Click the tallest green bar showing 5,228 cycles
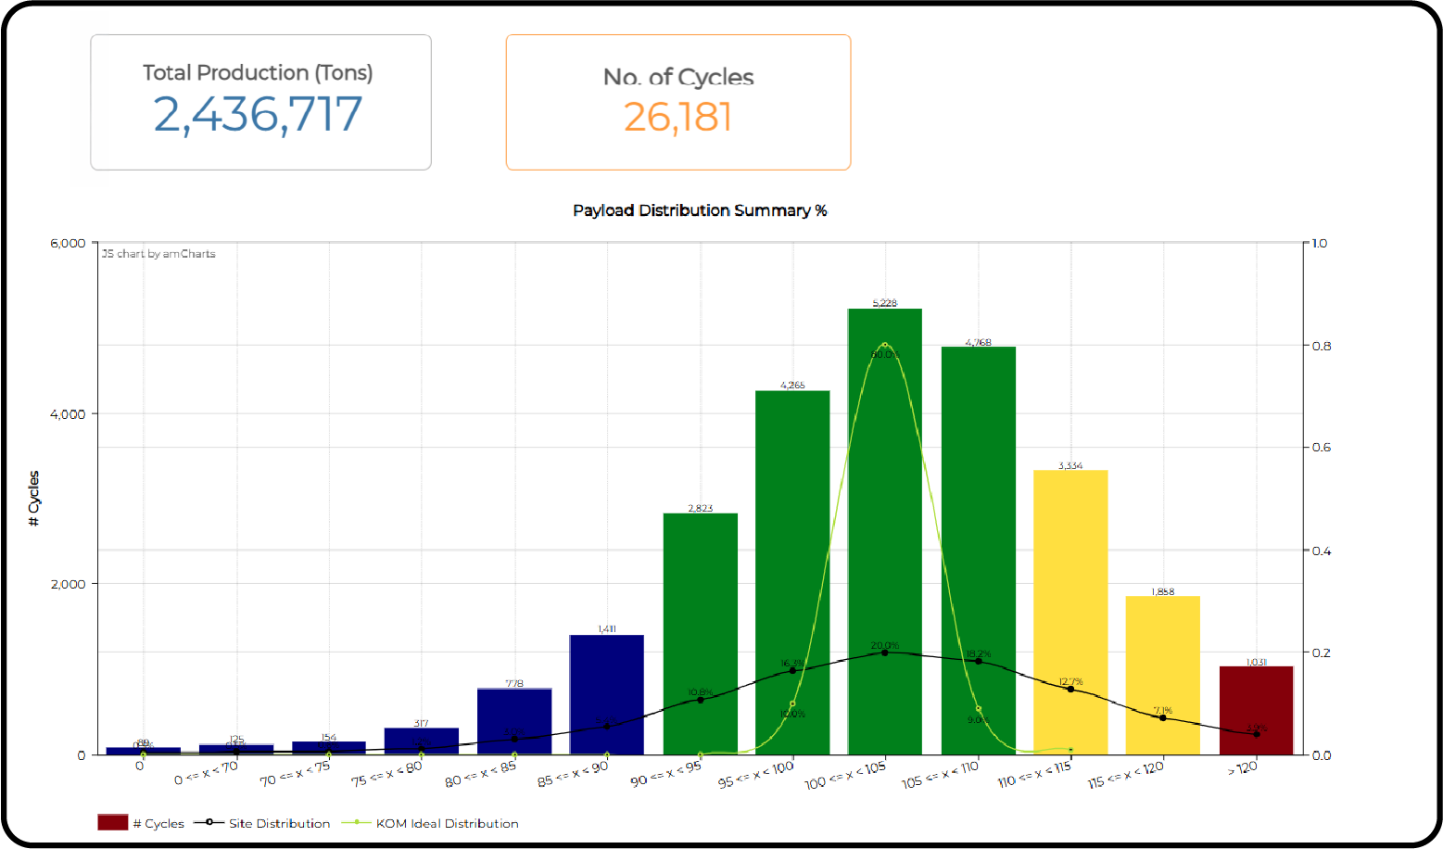This screenshot has width=1443, height=849. click(x=885, y=531)
